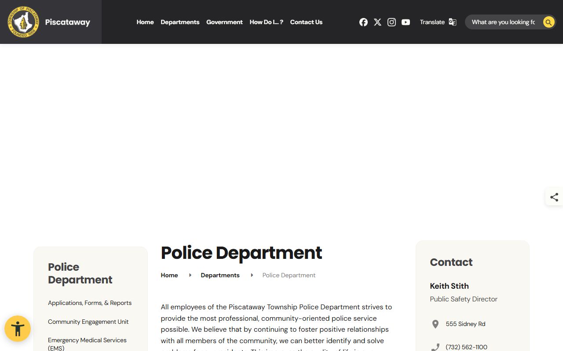Open Police Department sidebar heading
Viewport: 563px width, 351px height.
[80, 273]
